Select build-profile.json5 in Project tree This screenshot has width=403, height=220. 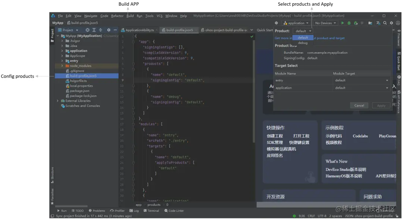pyautogui.click(x=87, y=76)
